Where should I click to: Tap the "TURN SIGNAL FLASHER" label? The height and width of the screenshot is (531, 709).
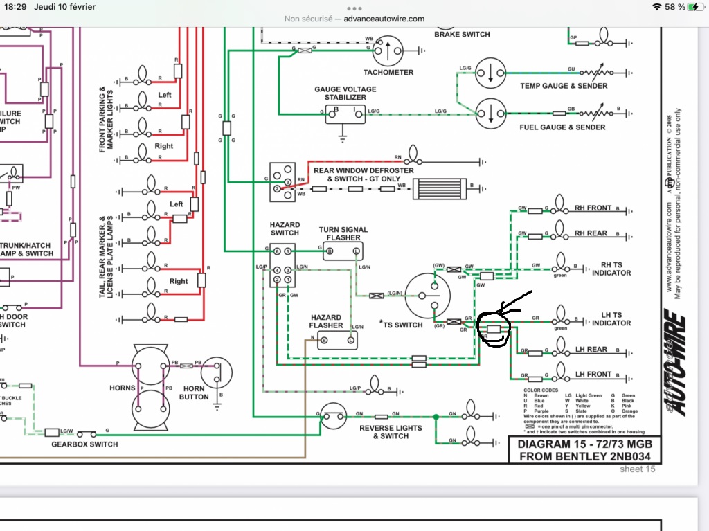pos(343,233)
